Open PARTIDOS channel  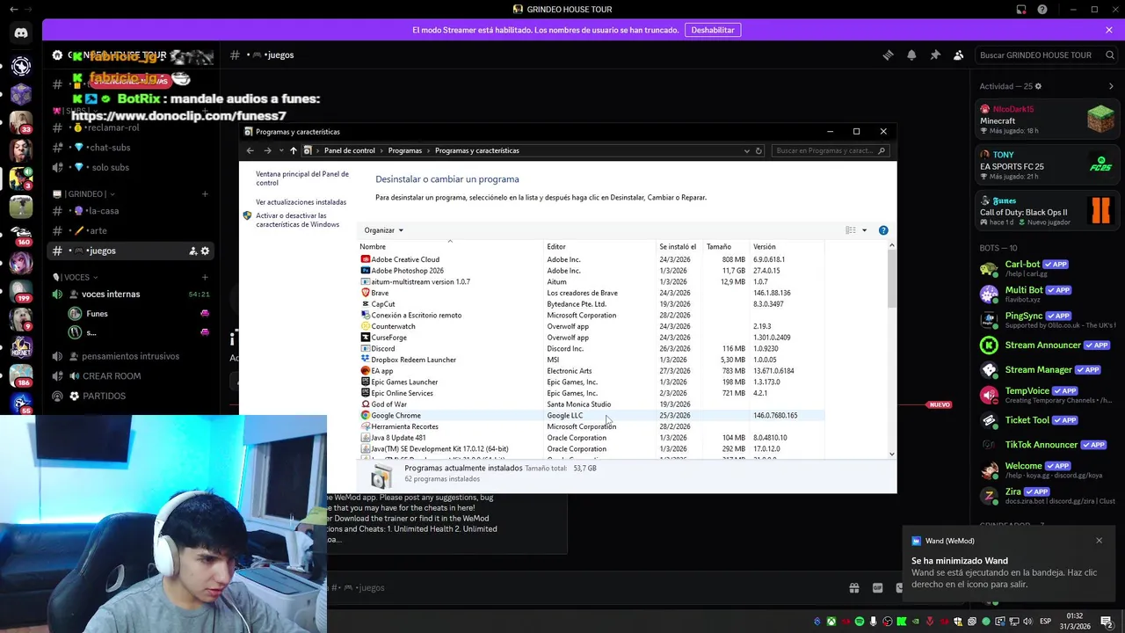(x=130, y=397)
